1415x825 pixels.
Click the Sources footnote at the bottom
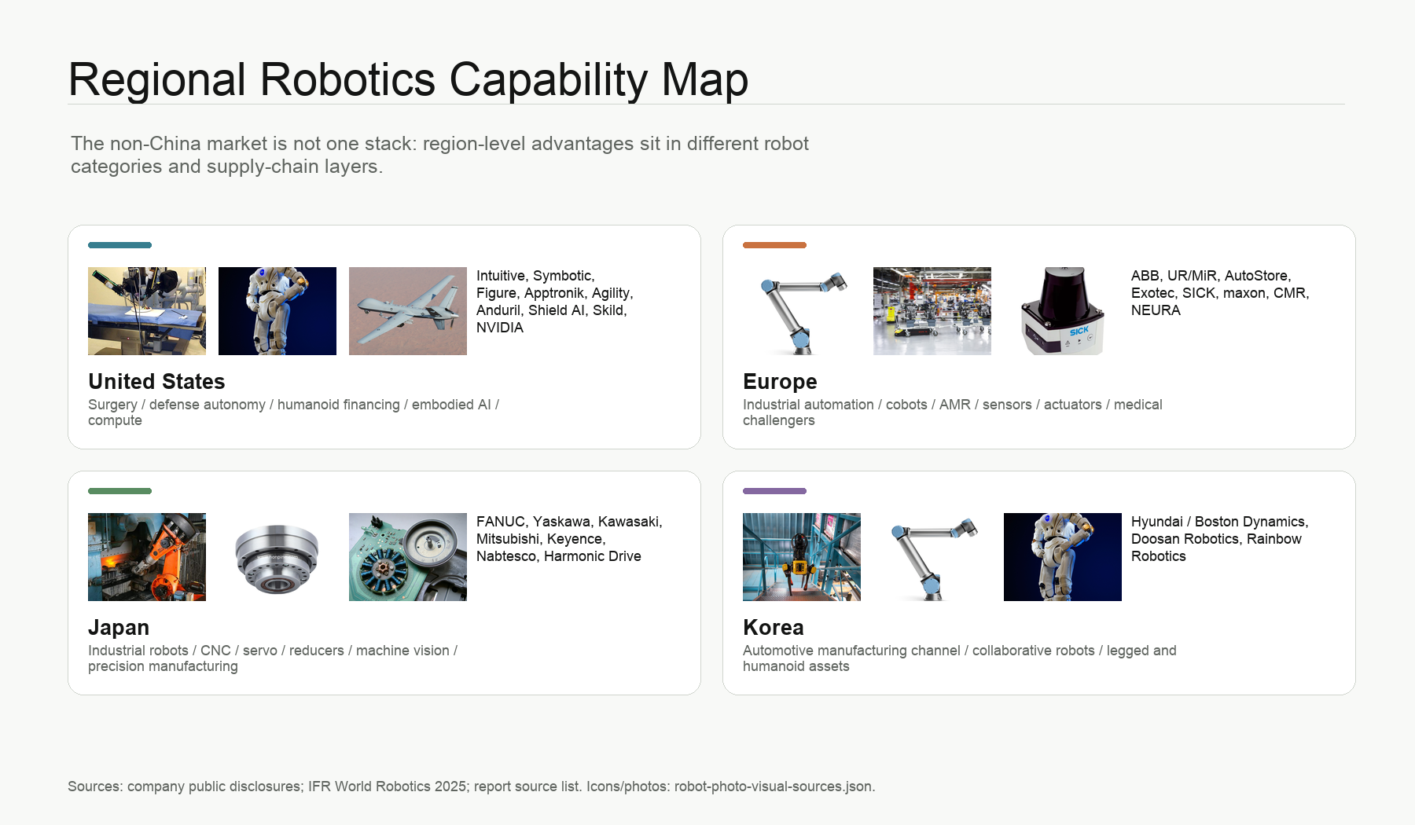(472, 786)
